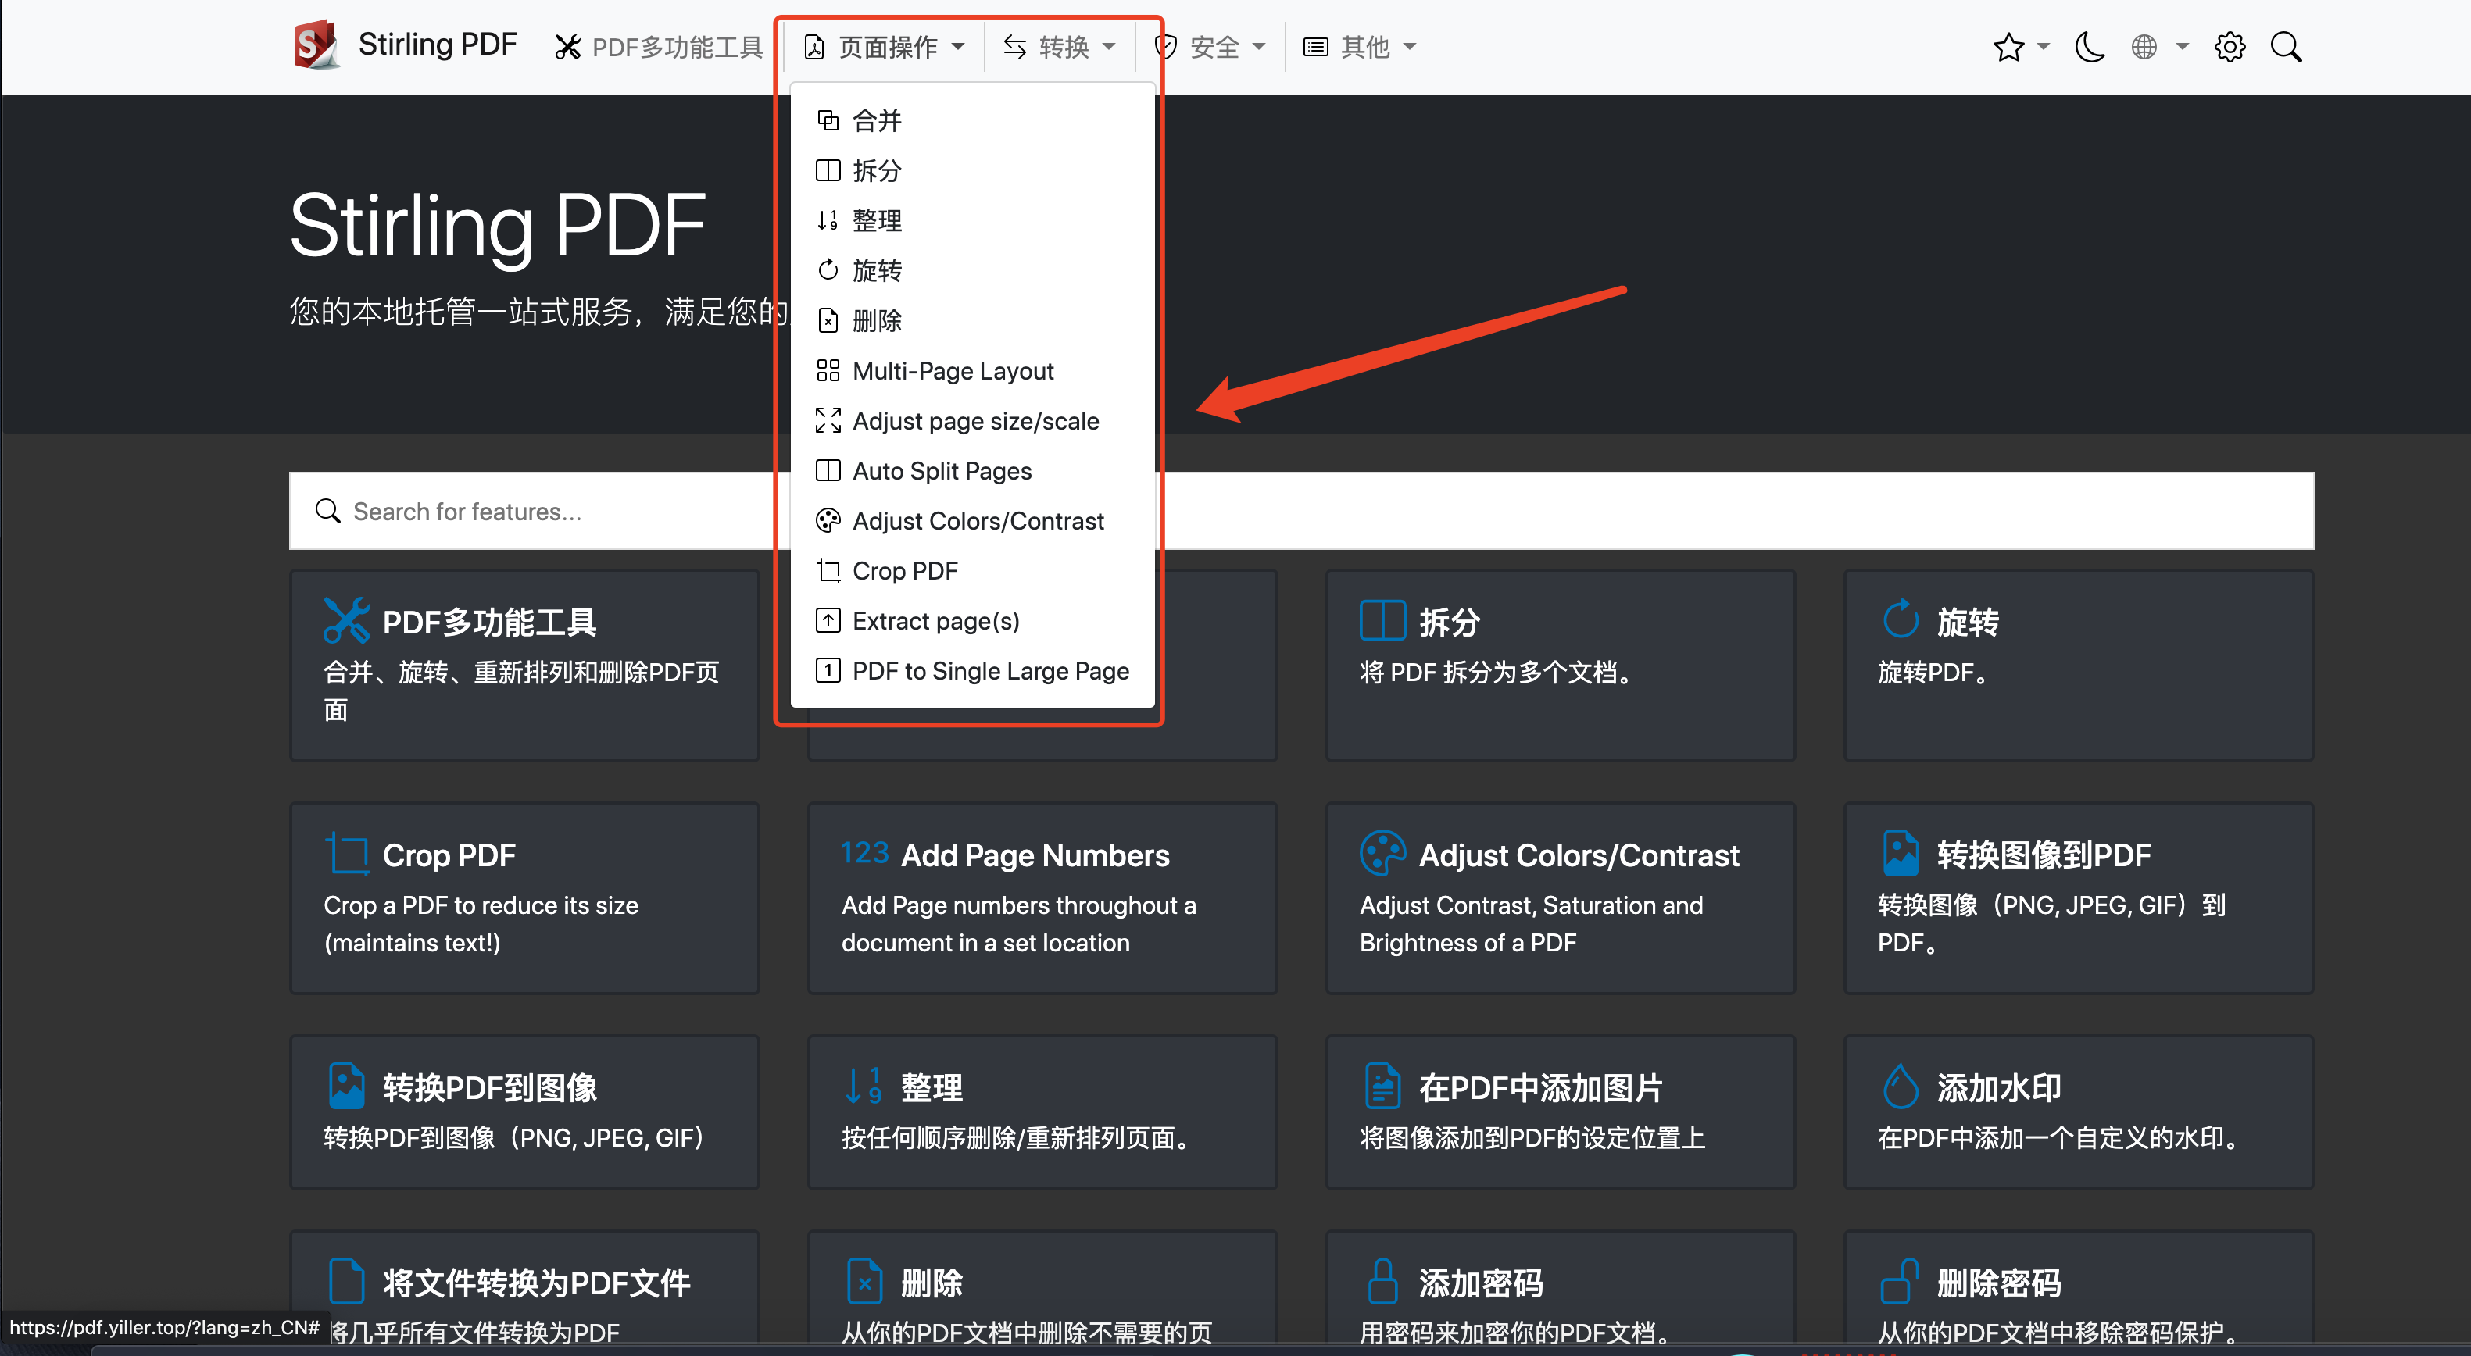Viewport: 2471px width, 1356px height.
Task: Choose Crop PDF in dropdown menu
Action: pos(971,570)
